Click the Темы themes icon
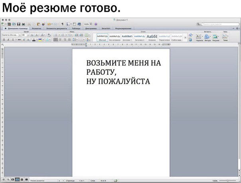 (225, 37)
